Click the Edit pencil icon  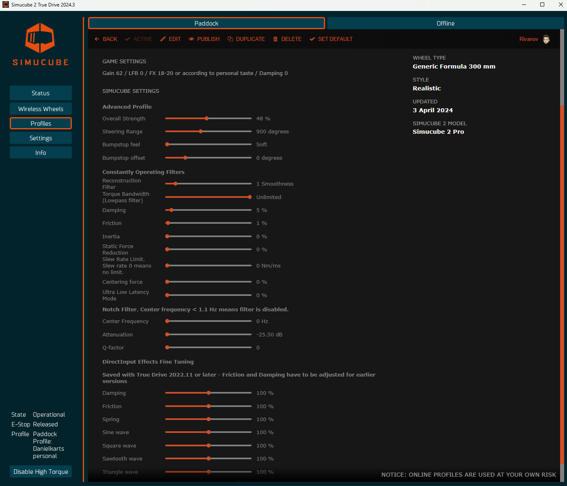tap(163, 39)
